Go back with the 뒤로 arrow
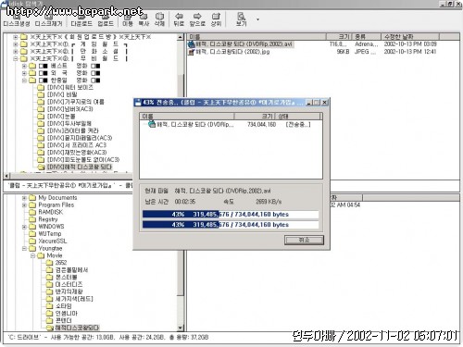The height and width of the screenshot is (347, 463). (179, 19)
